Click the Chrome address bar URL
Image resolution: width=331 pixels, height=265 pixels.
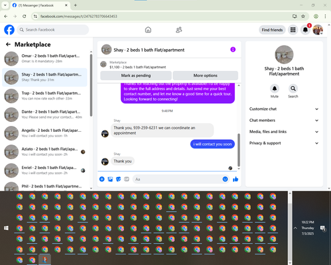[79, 16]
